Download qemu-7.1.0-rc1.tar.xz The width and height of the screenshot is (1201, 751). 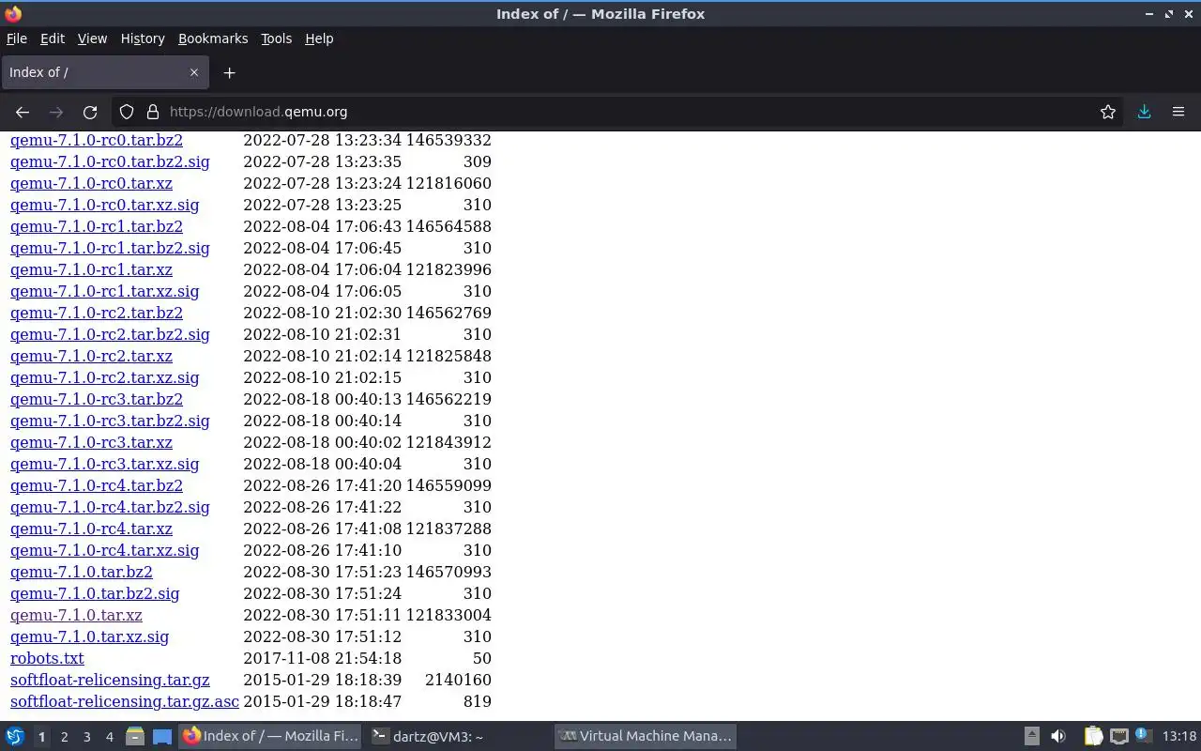click(91, 269)
